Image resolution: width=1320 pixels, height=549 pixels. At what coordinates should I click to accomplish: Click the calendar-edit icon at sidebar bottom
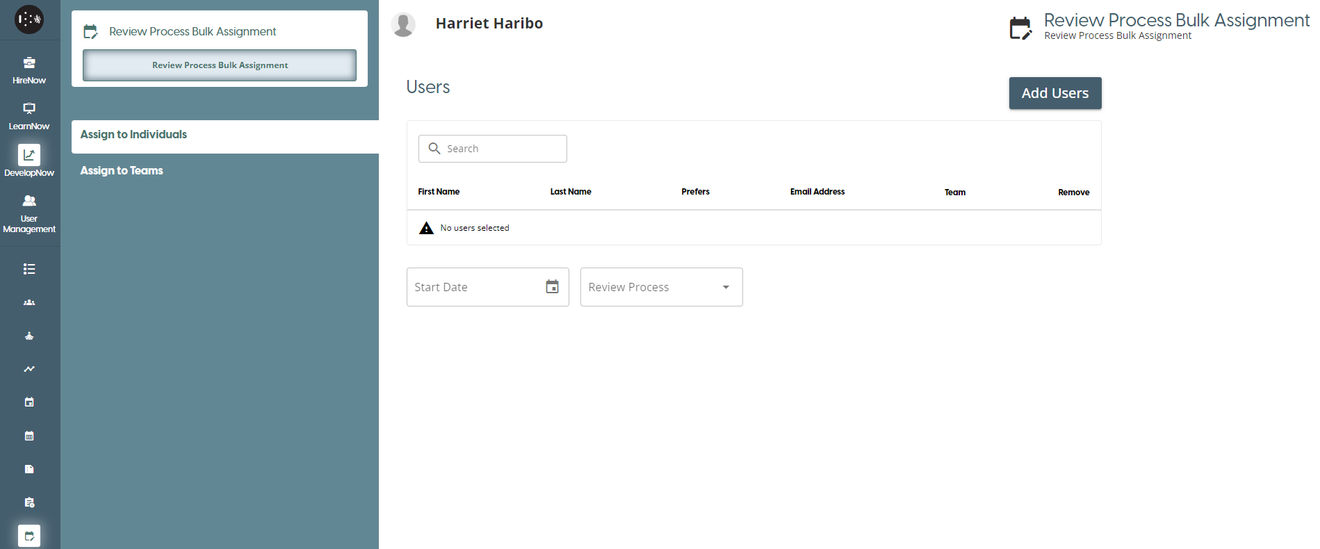tap(29, 536)
